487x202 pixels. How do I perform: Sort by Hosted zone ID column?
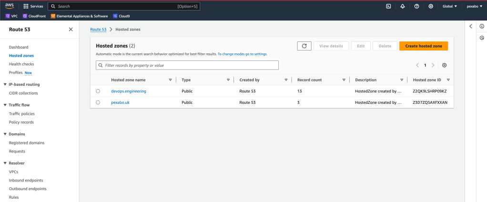[448, 80]
